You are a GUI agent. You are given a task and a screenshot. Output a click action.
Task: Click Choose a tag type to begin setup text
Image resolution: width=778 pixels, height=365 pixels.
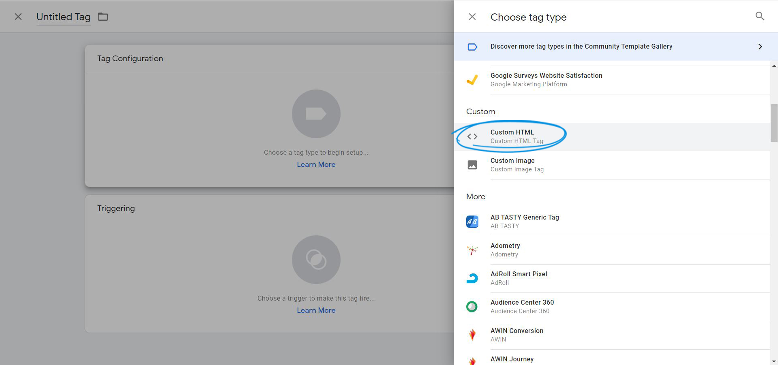pyautogui.click(x=316, y=153)
